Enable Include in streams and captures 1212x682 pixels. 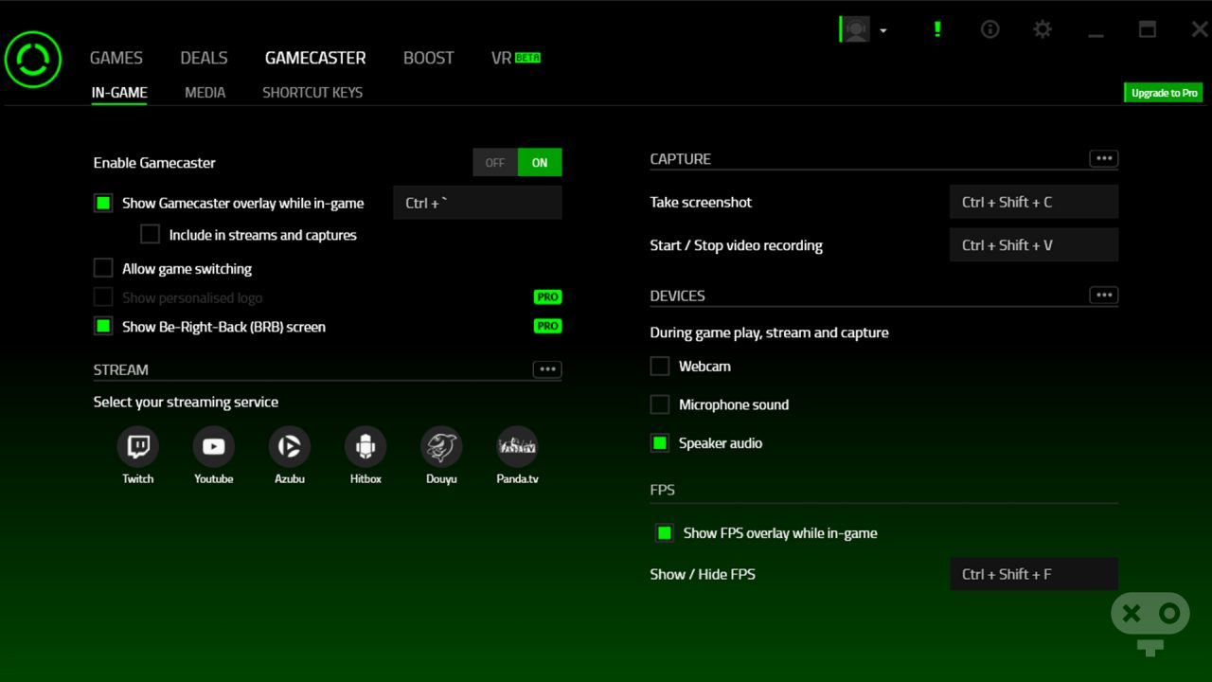(150, 234)
